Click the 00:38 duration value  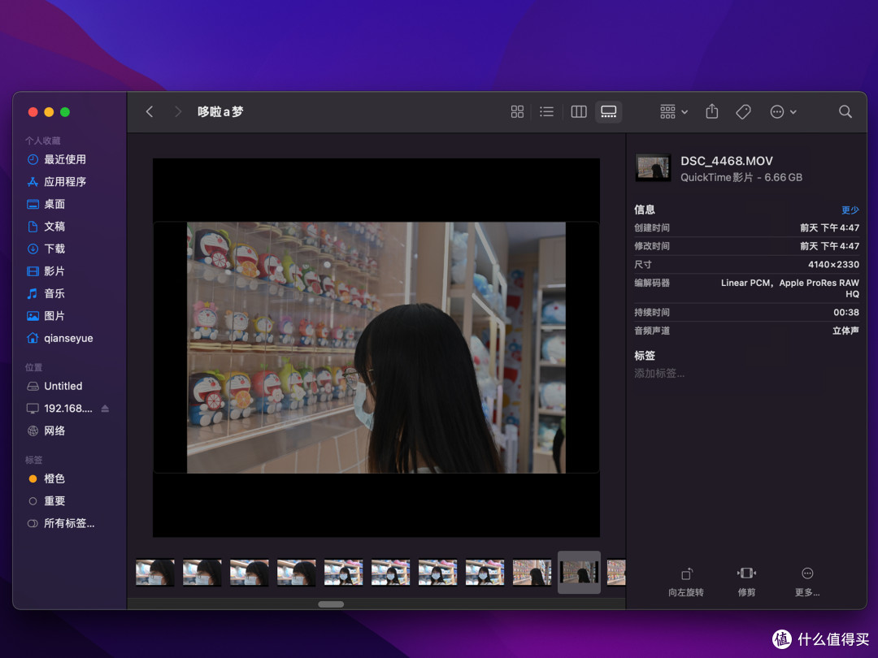click(846, 312)
